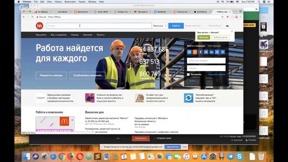The width and height of the screenshot is (288, 162).
Task: Stop page loading with the X button
Action: pyautogui.click(x=32, y=17)
